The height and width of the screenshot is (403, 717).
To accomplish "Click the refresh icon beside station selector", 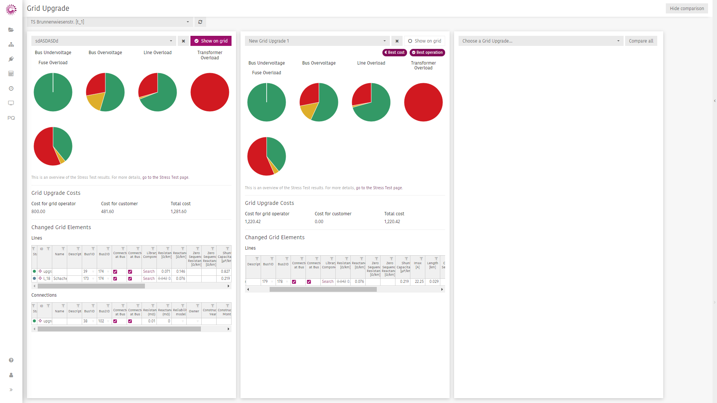I will 200,22.
